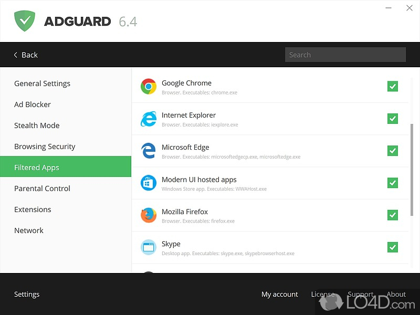Select the Internet Explorer row title

188,115
